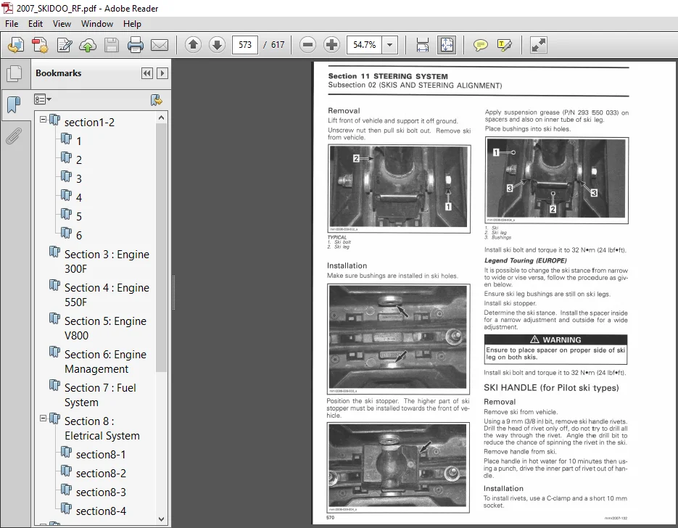
Task: Click the WARNING box in the document
Action: 555,350
